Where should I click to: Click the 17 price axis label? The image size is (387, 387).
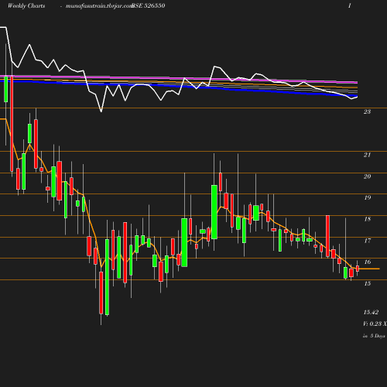tap(367, 241)
